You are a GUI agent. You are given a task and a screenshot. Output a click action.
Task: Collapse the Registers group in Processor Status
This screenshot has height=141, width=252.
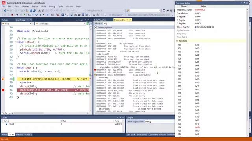[177, 41]
